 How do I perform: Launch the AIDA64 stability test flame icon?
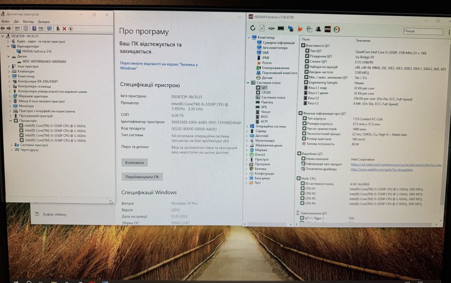[300, 29]
